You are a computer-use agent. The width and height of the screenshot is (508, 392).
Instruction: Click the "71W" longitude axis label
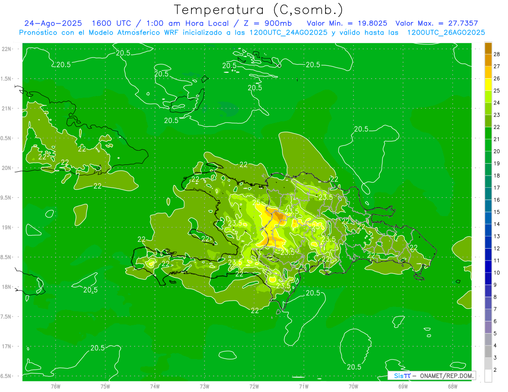pyautogui.click(x=304, y=386)
